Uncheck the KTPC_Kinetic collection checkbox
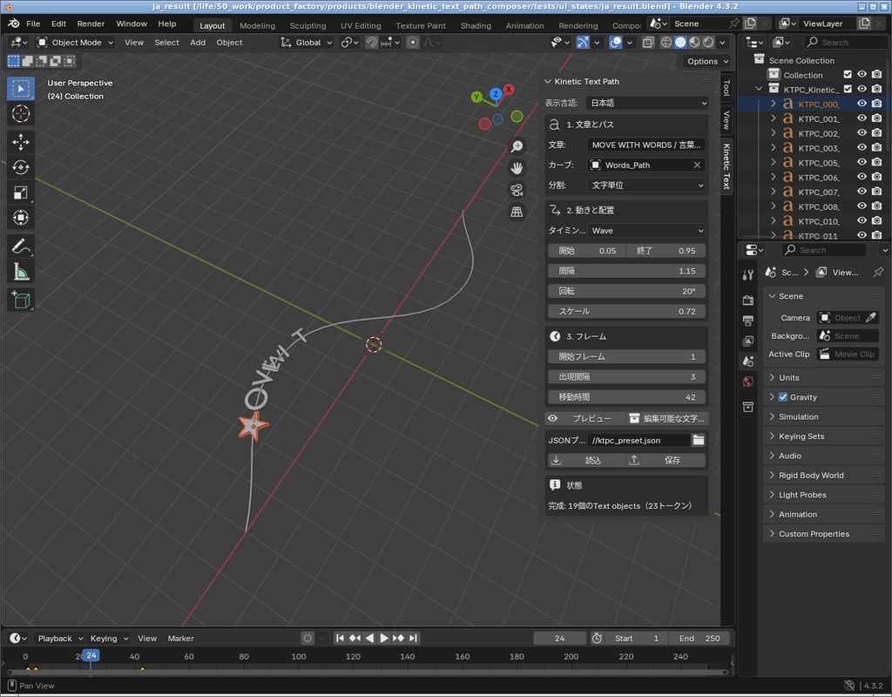 pyautogui.click(x=848, y=89)
